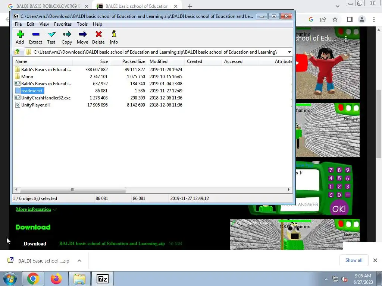Image resolution: width=382 pixels, height=286 pixels.
Task: Open the Windows Start menu
Action: click(x=10, y=279)
